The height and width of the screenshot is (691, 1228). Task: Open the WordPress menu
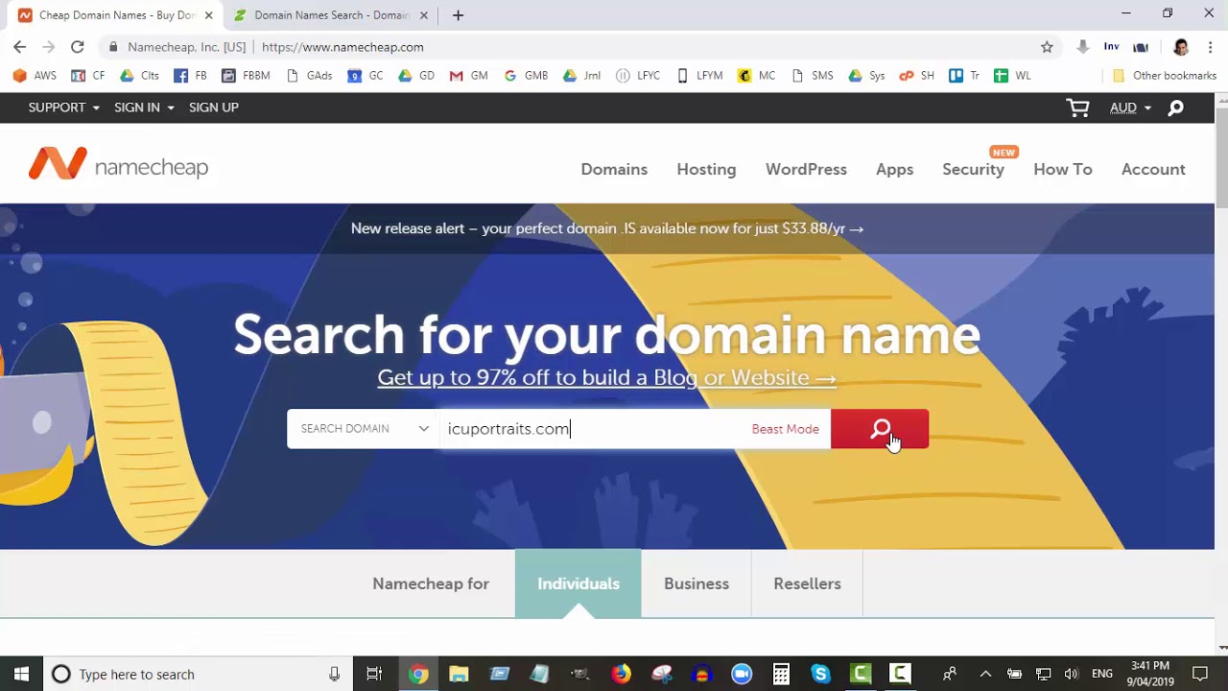coord(806,169)
